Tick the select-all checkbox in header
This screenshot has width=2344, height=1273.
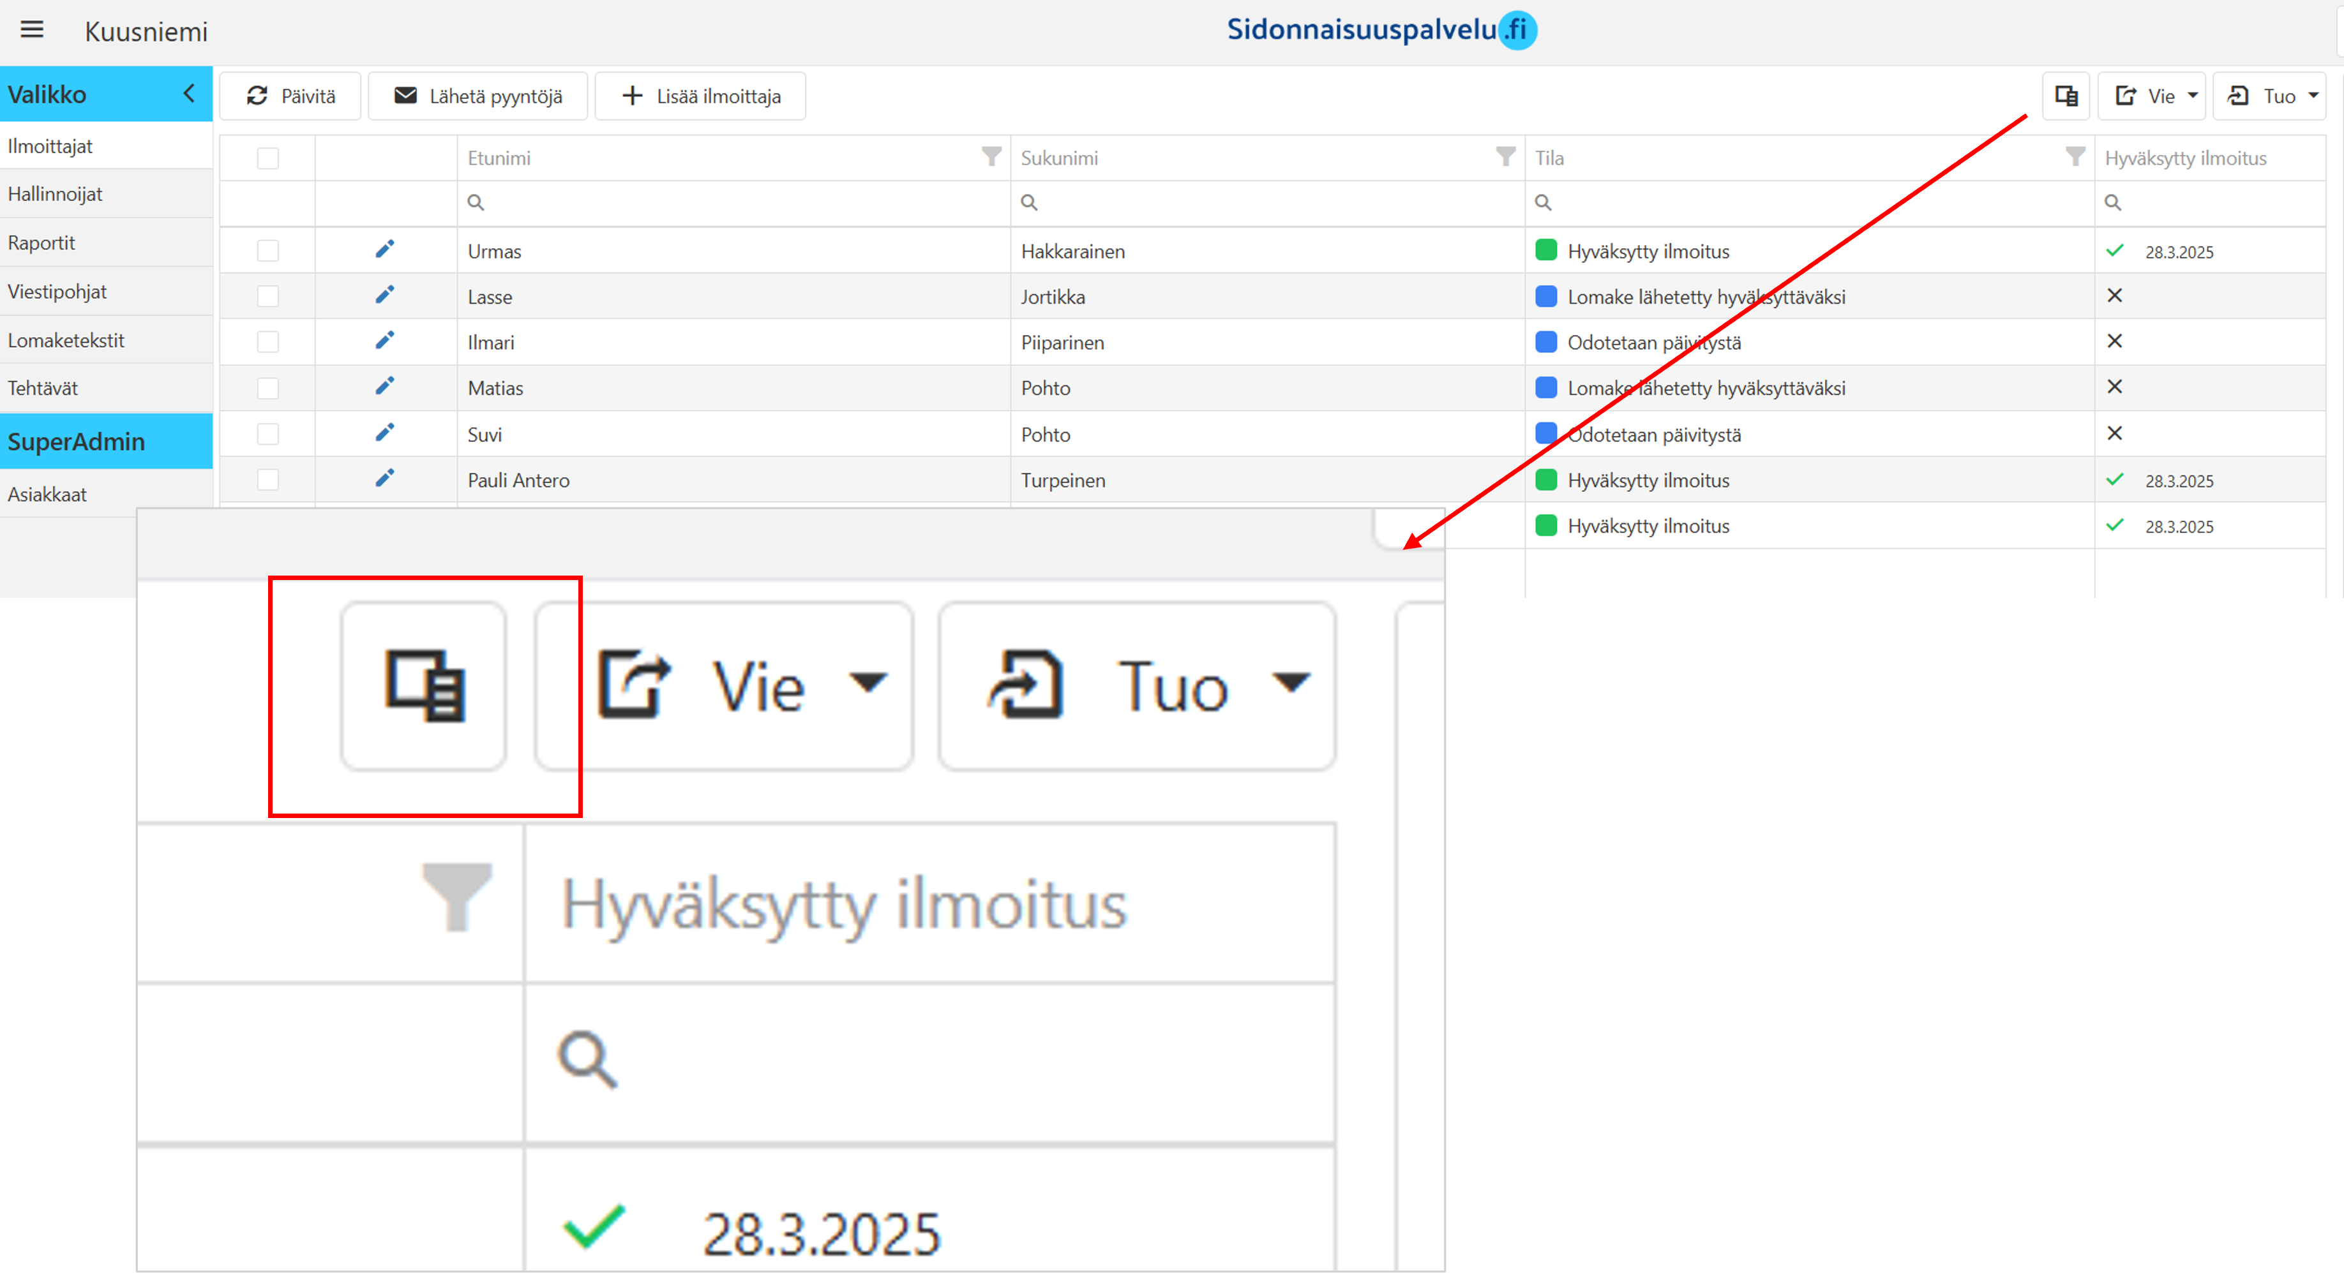(267, 158)
